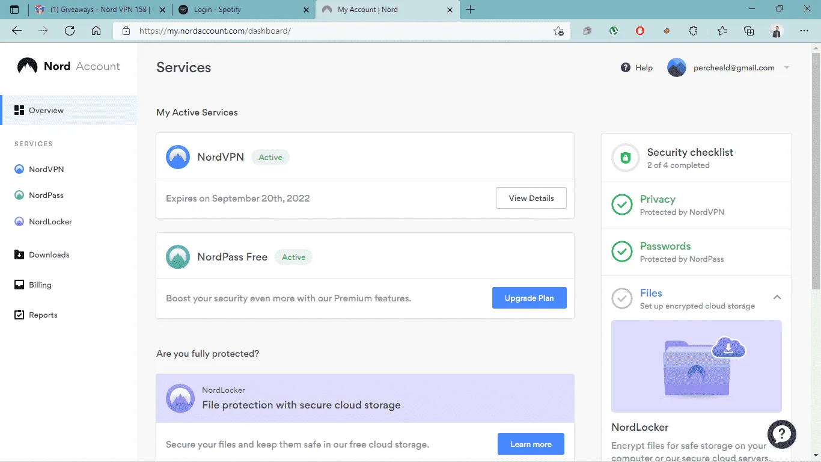Open the browser Extensions puzzle icon

tap(693, 31)
